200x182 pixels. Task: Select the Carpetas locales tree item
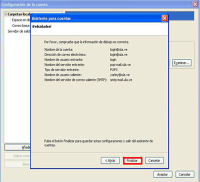pyautogui.click(x=19, y=14)
